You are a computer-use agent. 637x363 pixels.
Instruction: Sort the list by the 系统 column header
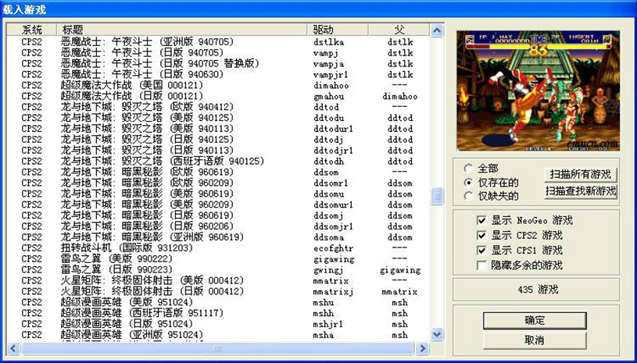pyautogui.click(x=32, y=30)
